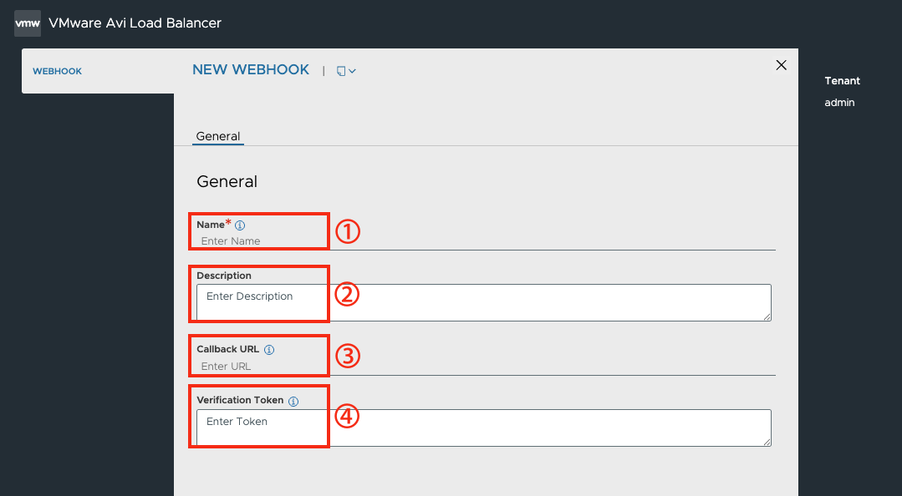
Task: Click the Verification Token label text
Action: point(240,400)
